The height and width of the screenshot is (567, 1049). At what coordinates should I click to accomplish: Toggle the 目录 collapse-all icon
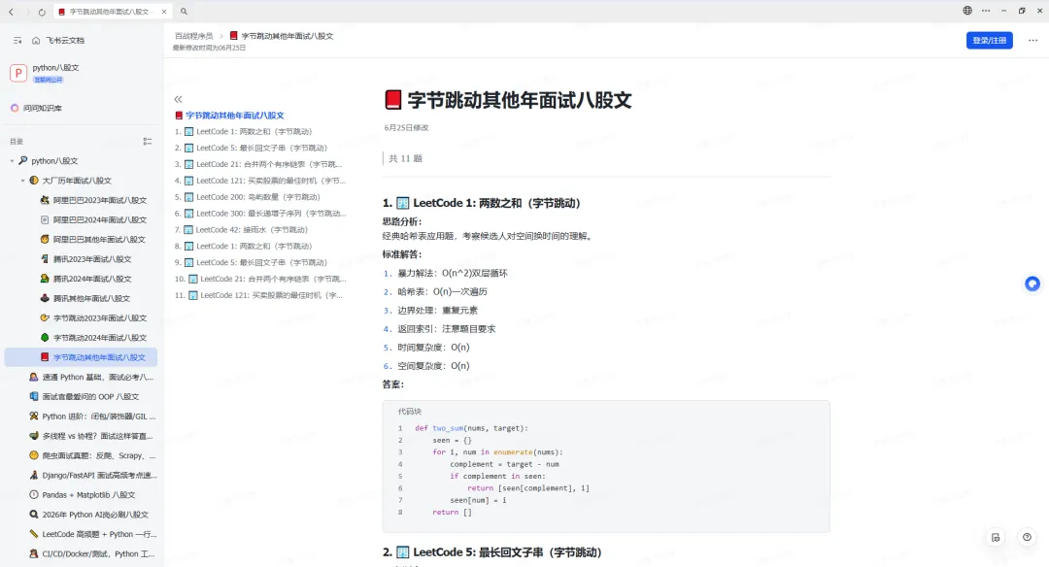148,141
